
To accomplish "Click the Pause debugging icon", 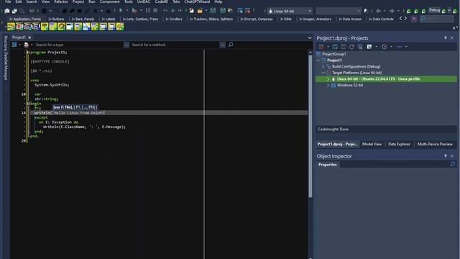I will coord(147,11).
